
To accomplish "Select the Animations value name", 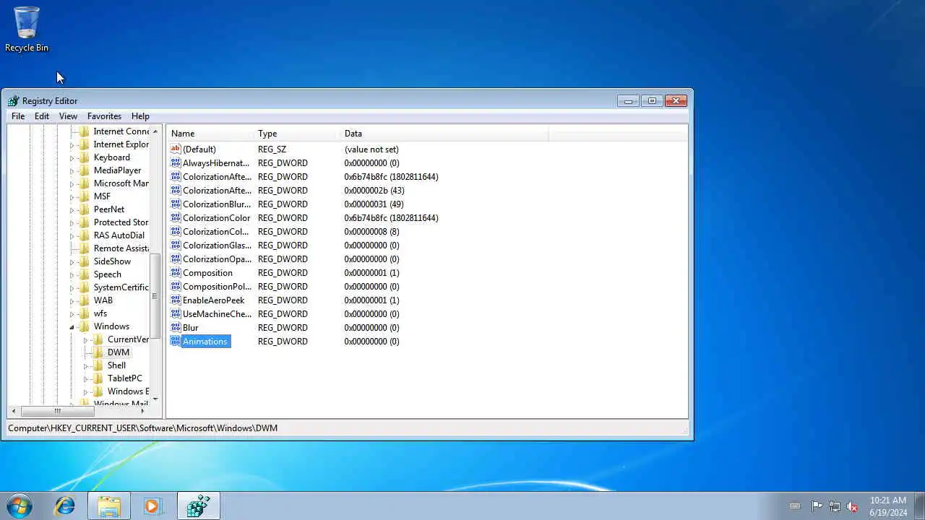I will pos(205,342).
